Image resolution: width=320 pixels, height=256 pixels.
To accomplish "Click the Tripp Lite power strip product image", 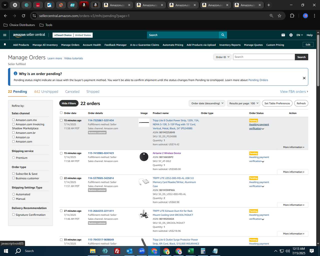I will tap(144, 122).
